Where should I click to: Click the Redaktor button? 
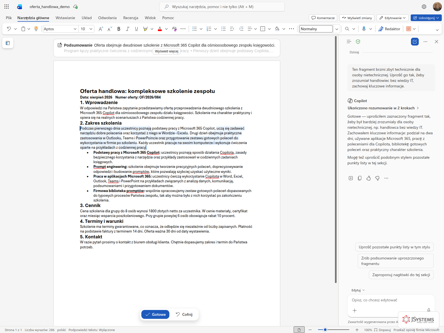pos(389,29)
